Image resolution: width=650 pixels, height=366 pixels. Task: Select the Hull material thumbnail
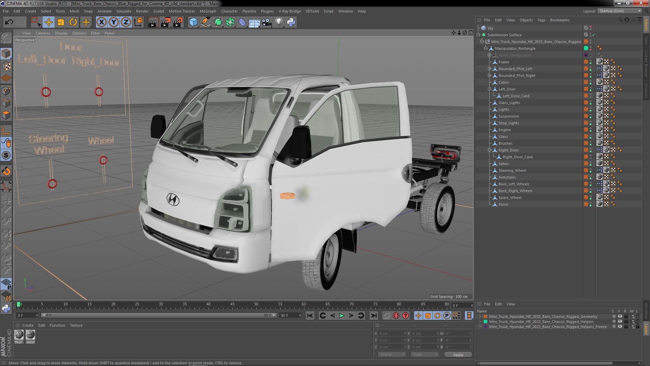click(19, 335)
